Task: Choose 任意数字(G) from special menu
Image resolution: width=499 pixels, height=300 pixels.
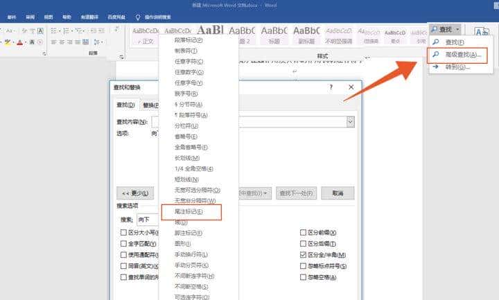Action: (x=189, y=72)
